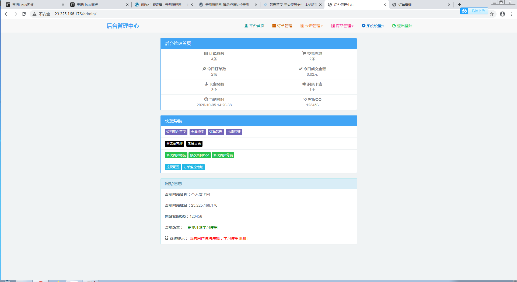Click the 后台管理首页 panel header
The height and width of the screenshot is (282, 517).
[x=259, y=43]
